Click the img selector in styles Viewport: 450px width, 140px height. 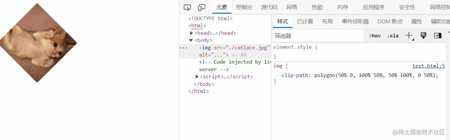click(278, 66)
